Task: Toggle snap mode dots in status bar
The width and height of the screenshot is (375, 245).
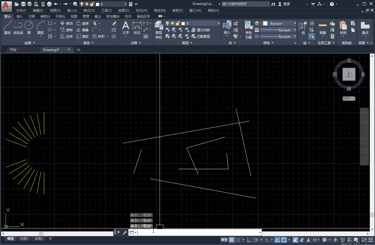Action: click(238, 240)
